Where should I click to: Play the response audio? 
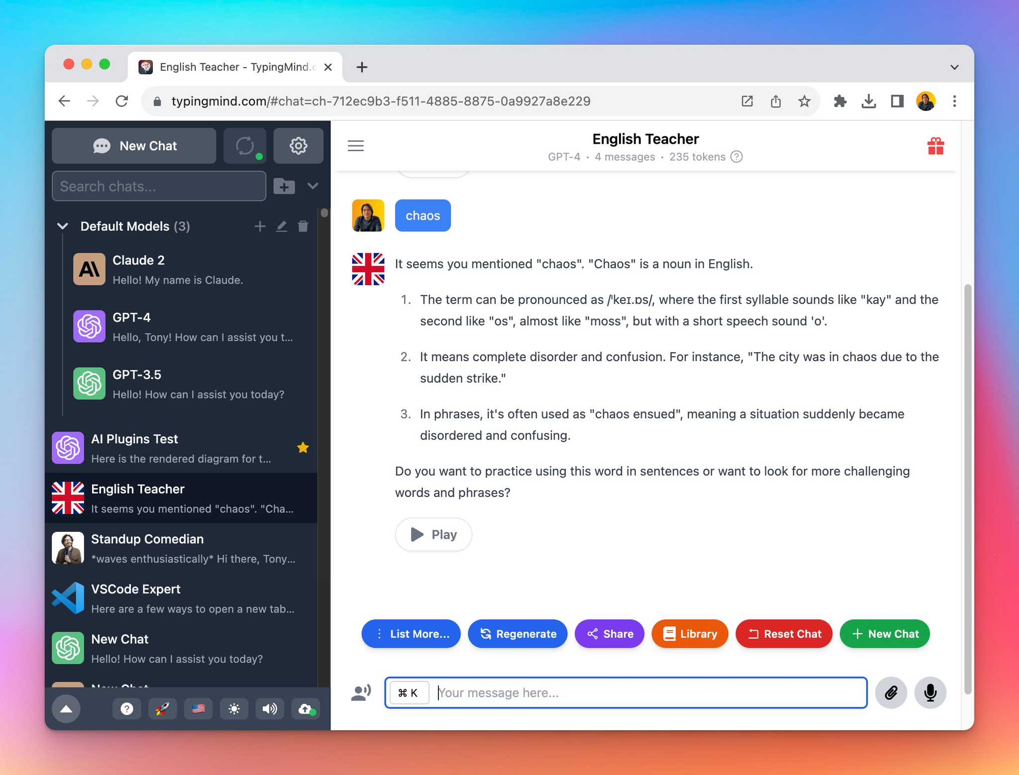pos(433,534)
